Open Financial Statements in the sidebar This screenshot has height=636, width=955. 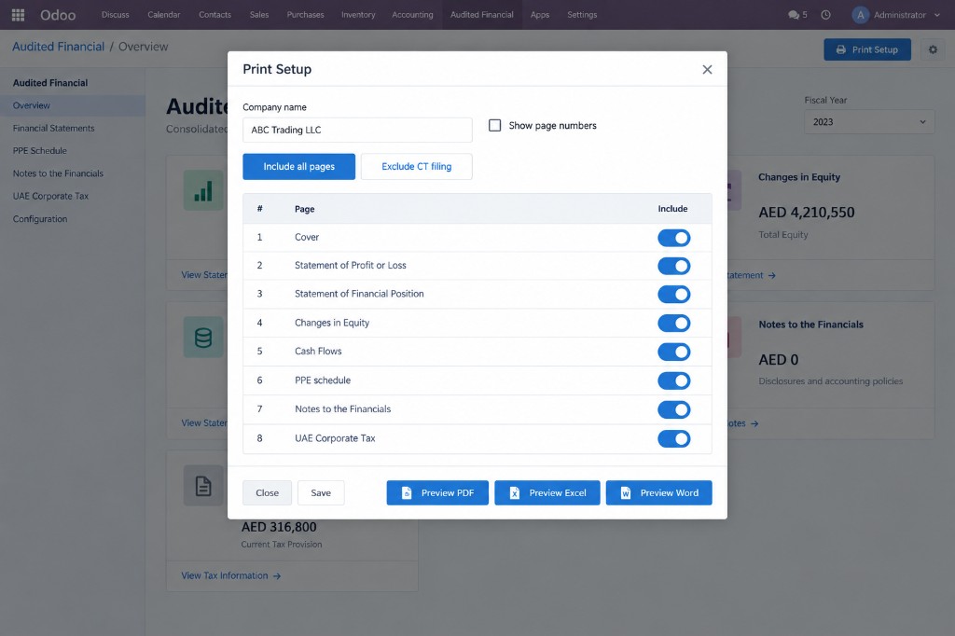(53, 128)
